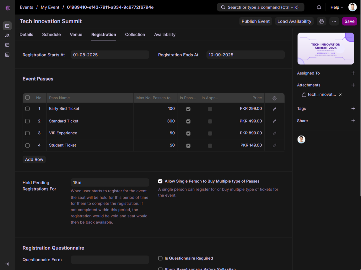Enable Is Questionnaire Required checkbox
The width and height of the screenshot is (361, 270).
[160, 258]
